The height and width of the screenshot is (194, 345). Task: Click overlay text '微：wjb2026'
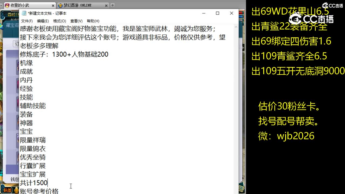(x=286, y=136)
